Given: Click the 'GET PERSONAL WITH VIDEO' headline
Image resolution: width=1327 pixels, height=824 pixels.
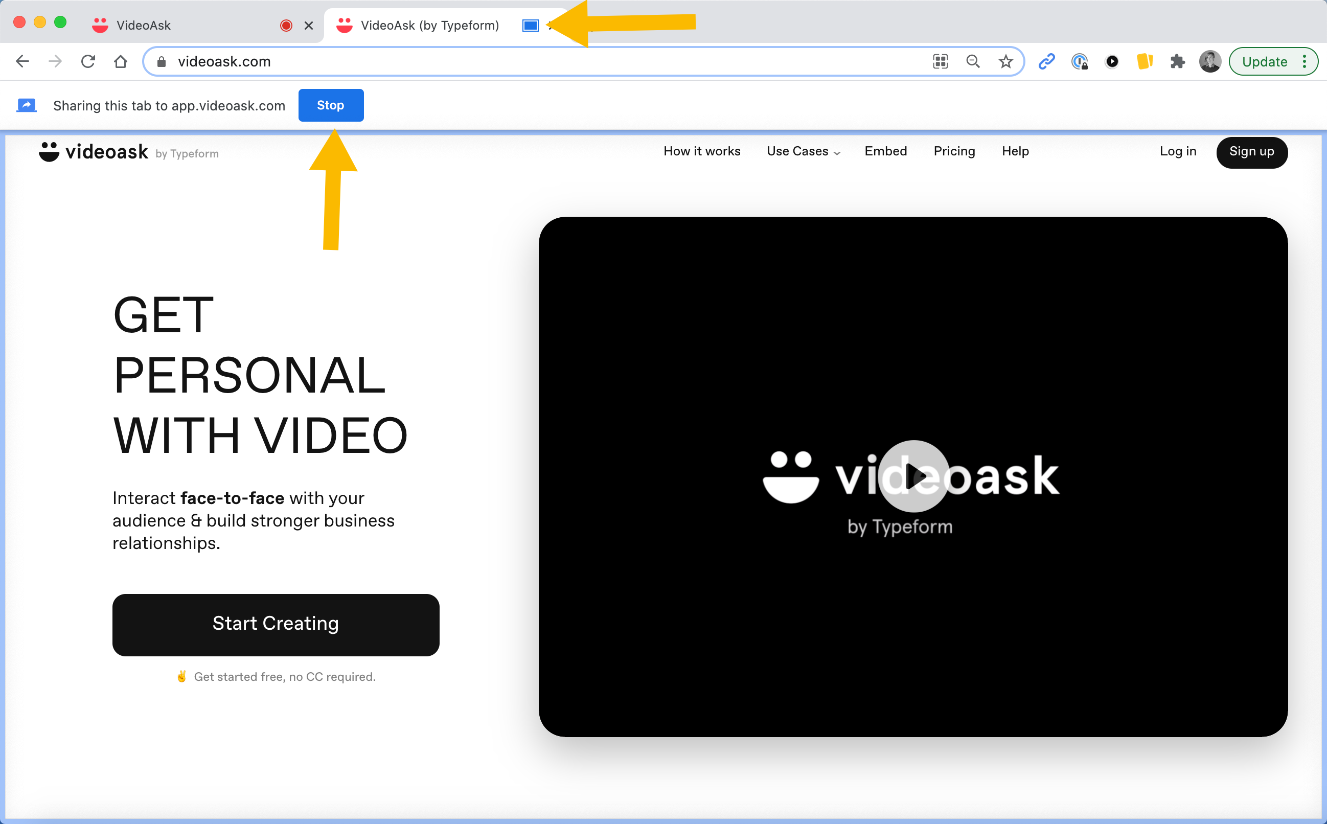Looking at the screenshot, I should [x=260, y=375].
